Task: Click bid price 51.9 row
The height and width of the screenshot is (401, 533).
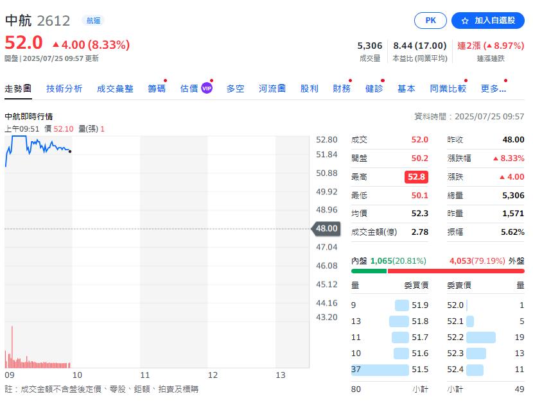Action: click(390, 305)
